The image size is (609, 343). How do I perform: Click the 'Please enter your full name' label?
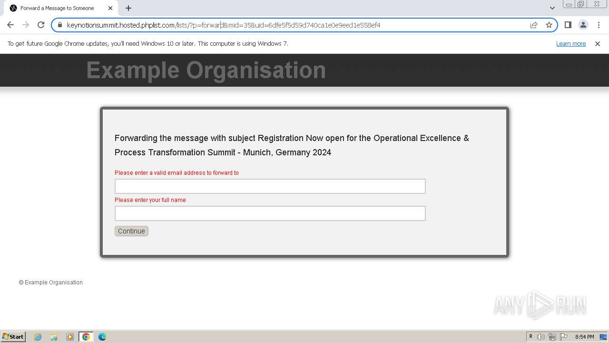pos(150,200)
